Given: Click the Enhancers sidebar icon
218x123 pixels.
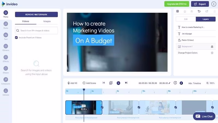Looking at the screenshot, I should 6,81.
